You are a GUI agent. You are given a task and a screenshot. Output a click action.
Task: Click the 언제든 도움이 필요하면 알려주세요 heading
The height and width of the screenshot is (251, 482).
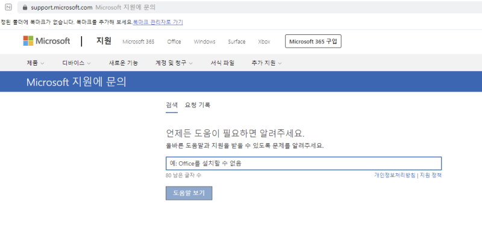tap(235, 134)
